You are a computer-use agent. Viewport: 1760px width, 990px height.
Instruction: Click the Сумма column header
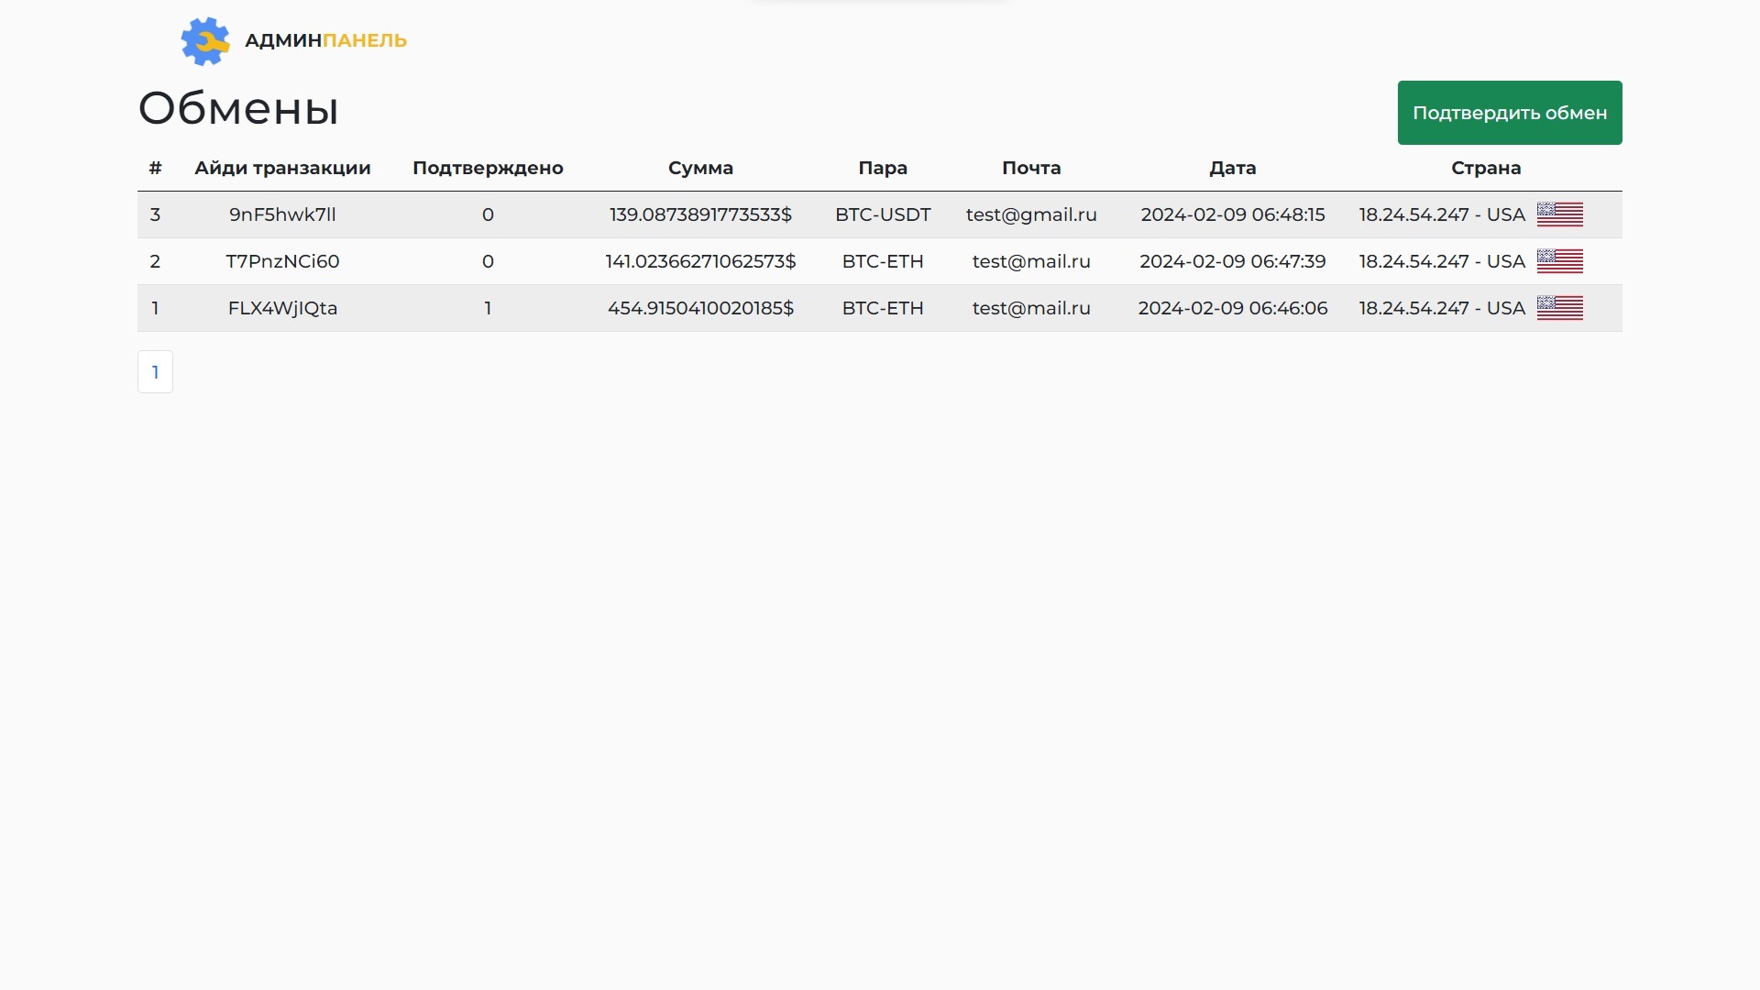click(700, 168)
